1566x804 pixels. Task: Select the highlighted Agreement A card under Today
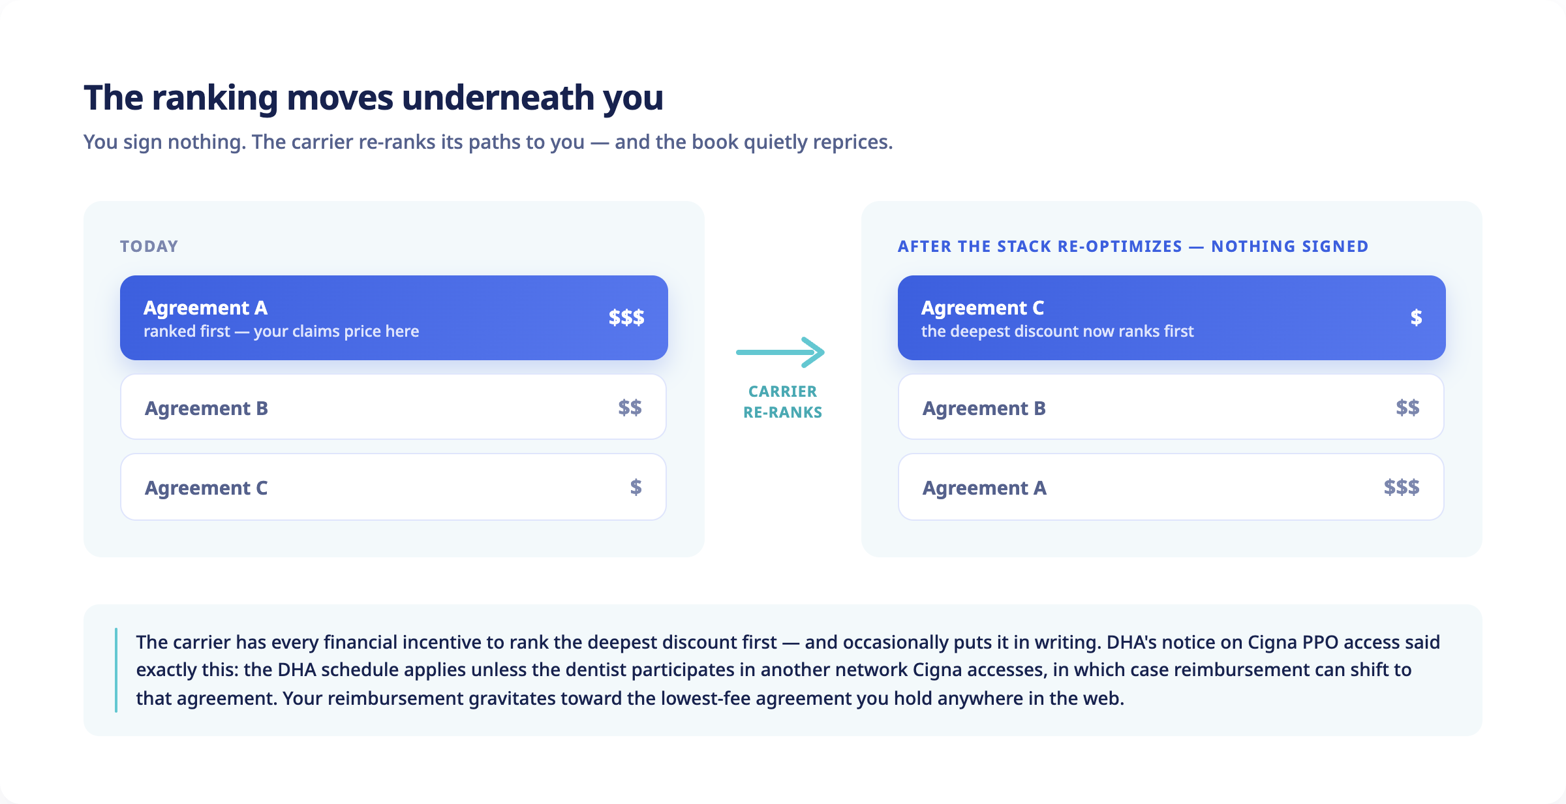[394, 318]
